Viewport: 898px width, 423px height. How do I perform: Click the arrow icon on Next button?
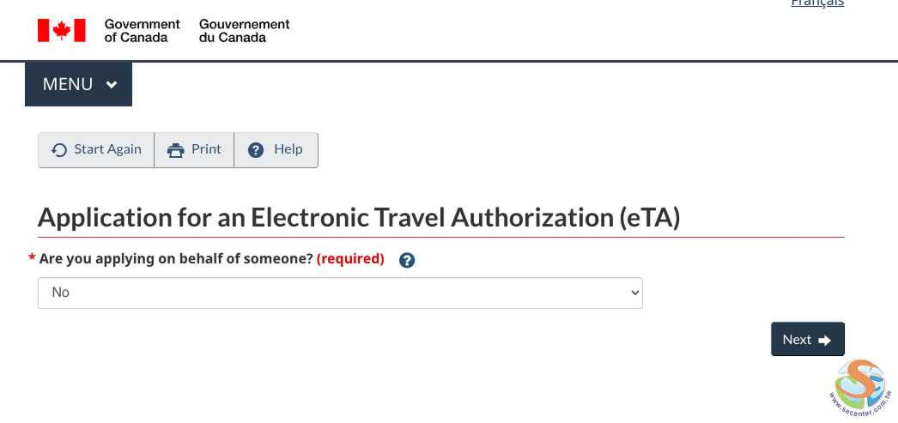[825, 341]
